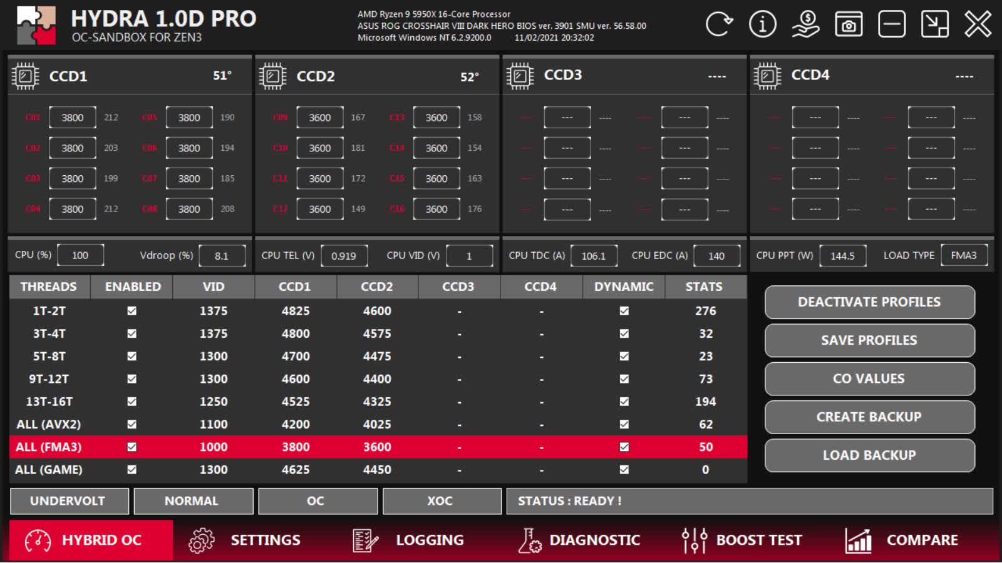The image size is (1002, 563).
Task: Toggle the Enabled checkbox for 13T-16T
Action: point(130,401)
